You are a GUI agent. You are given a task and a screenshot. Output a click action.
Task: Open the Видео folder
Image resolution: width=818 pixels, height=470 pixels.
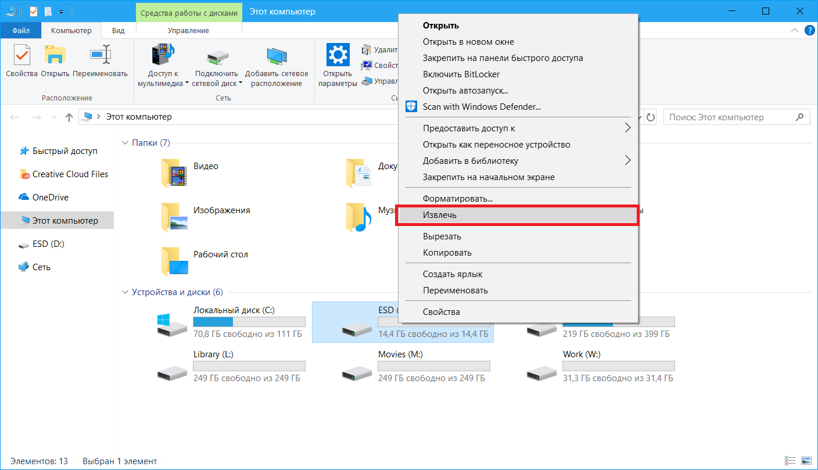click(x=190, y=173)
